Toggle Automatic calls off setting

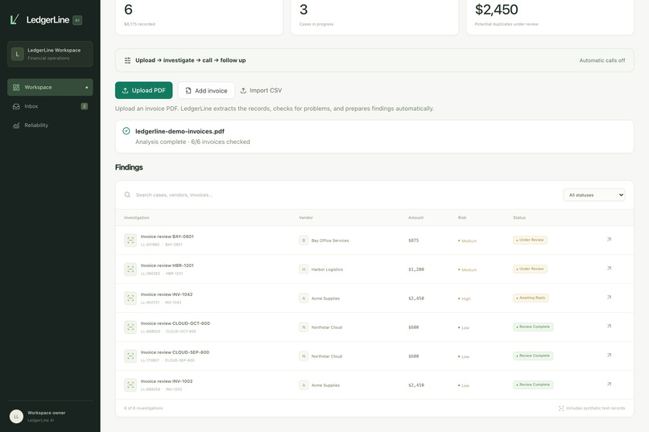601,60
